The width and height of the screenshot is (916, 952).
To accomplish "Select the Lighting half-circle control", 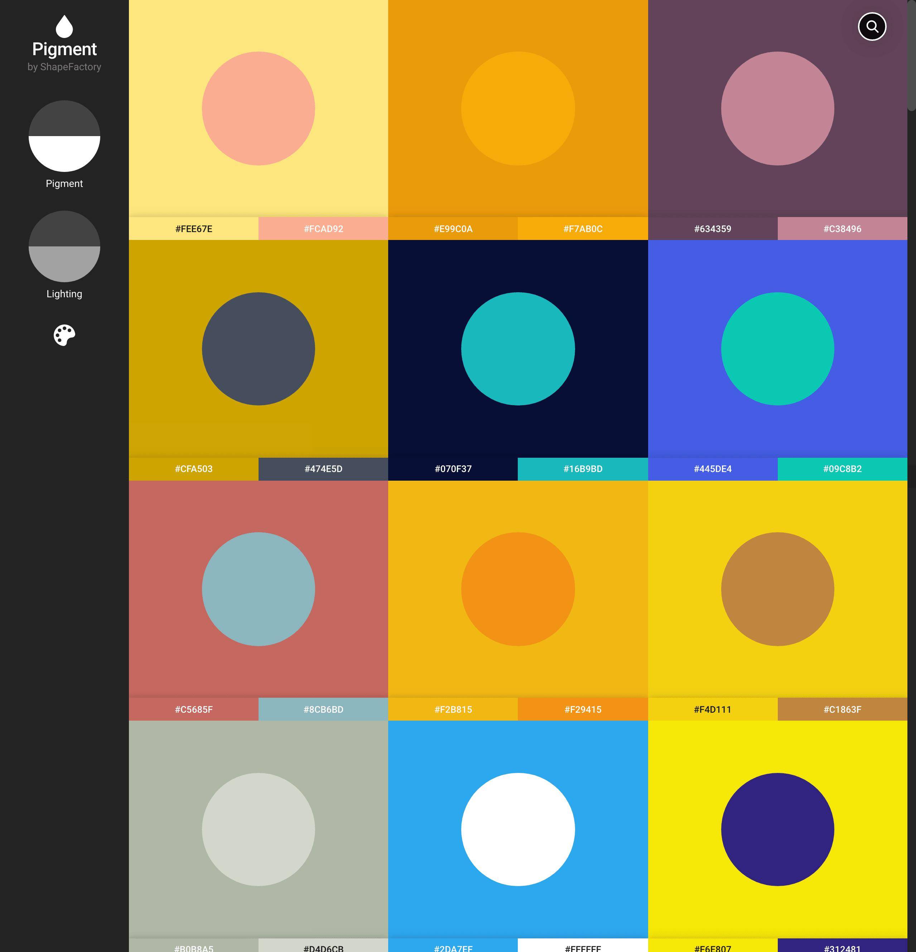I will tap(64, 246).
